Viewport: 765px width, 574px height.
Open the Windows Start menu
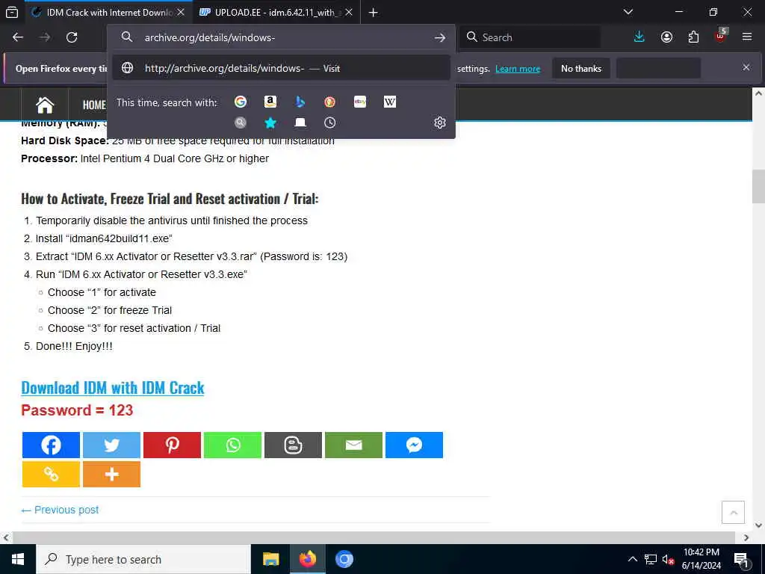point(18,559)
